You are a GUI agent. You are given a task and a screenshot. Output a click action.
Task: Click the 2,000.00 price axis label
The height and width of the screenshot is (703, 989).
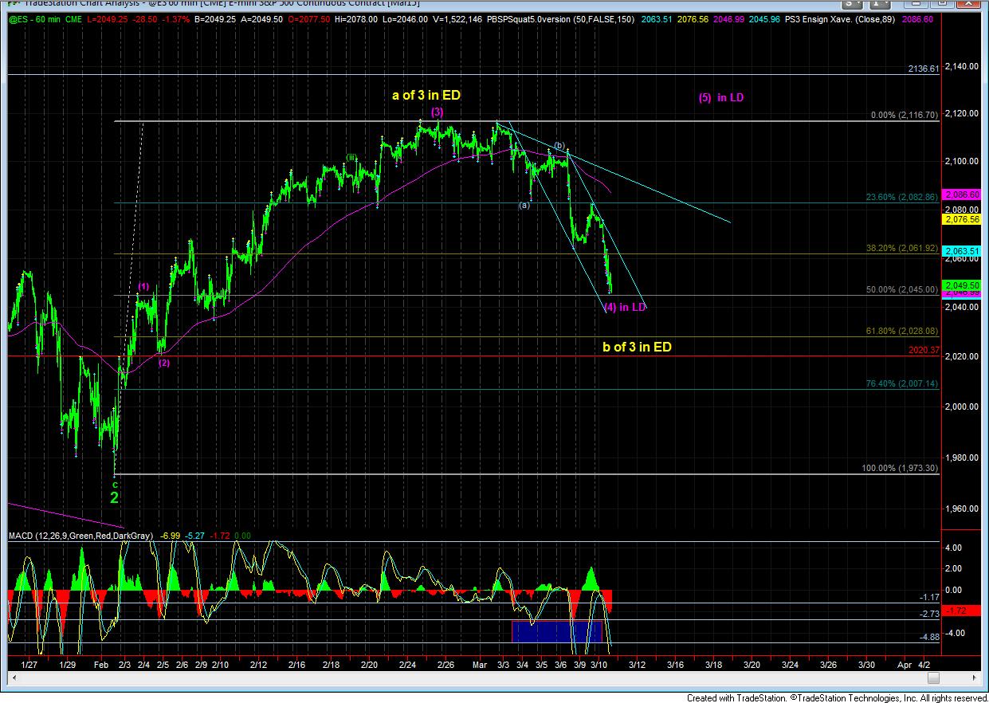(960, 406)
